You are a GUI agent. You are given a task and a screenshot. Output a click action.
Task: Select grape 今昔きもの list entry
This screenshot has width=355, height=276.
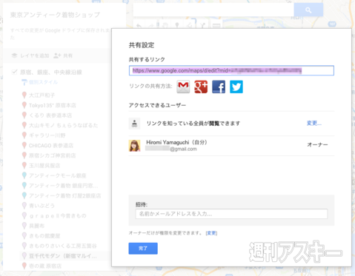click(58, 216)
